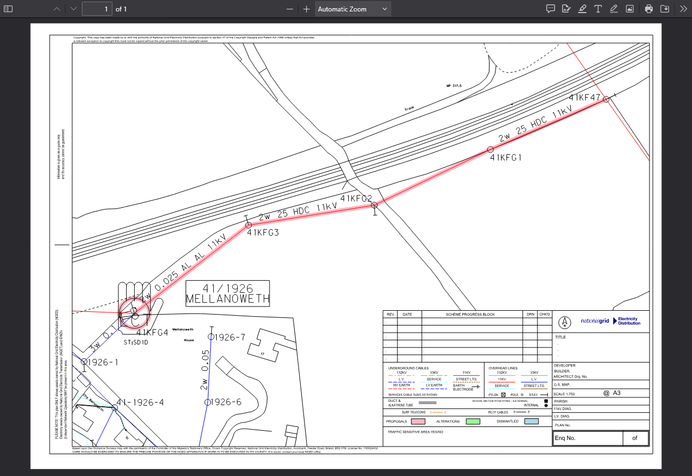This screenshot has width=692, height=476.
Task: Select the add image tool
Action: [x=630, y=9]
